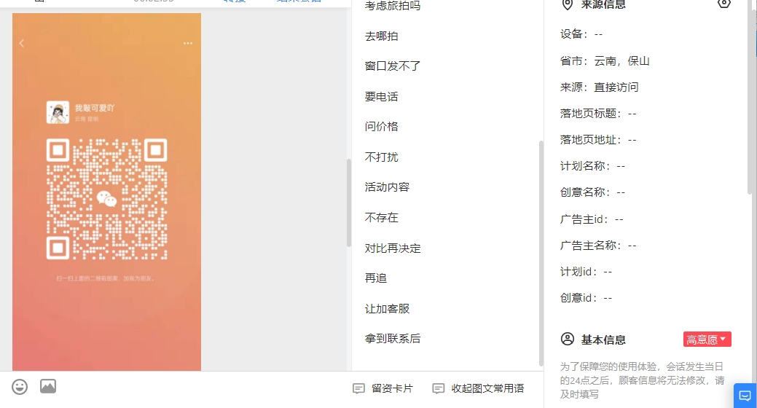Open the QR code image thumbnail
This screenshot has height=408, width=757.
pos(106,192)
